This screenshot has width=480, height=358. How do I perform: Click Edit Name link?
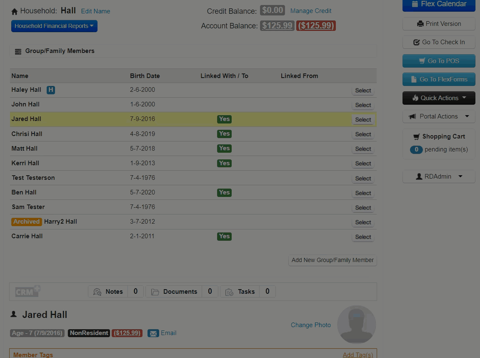click(x=95, y=11)
